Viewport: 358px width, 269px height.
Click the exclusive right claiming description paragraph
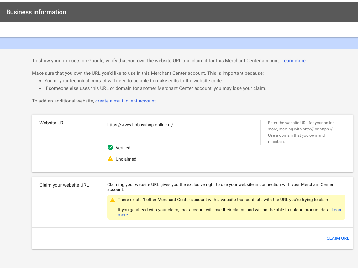[x=220, y=187]
